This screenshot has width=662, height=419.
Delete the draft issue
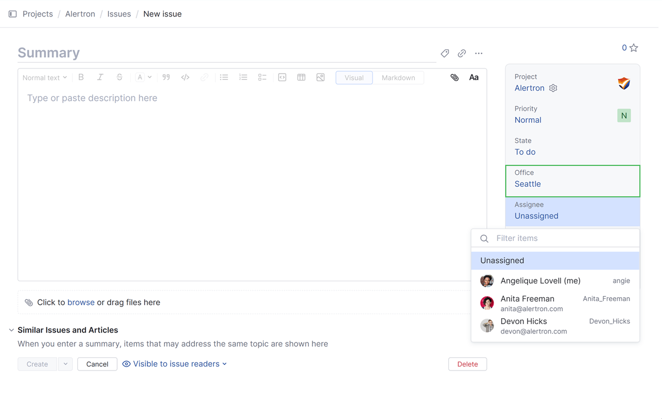pos(467,364)
